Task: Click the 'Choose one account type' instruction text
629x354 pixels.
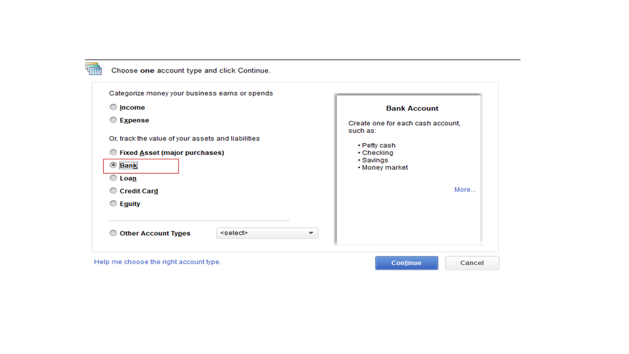Action: pyautogui.click(x=191, y=71)
